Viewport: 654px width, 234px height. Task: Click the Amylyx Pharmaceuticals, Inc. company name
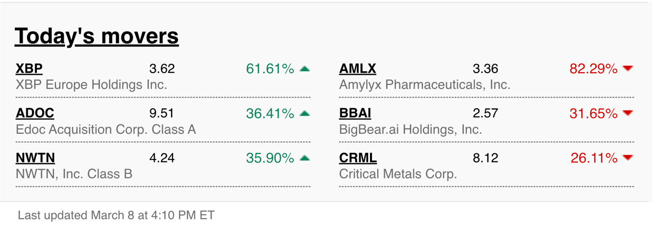(x=425, y=85)
